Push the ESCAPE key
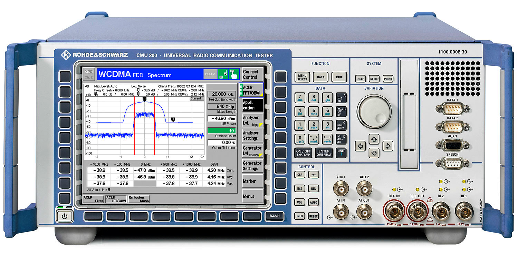 [x=275, y=216]
